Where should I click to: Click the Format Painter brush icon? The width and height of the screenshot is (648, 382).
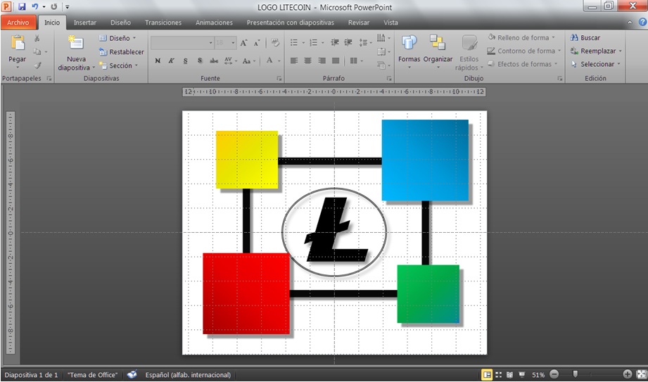click(x=37, y=65)
